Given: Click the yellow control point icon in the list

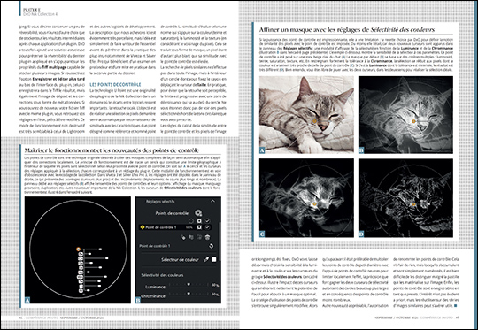Looking at the screenshot, I should coord(142,227).
